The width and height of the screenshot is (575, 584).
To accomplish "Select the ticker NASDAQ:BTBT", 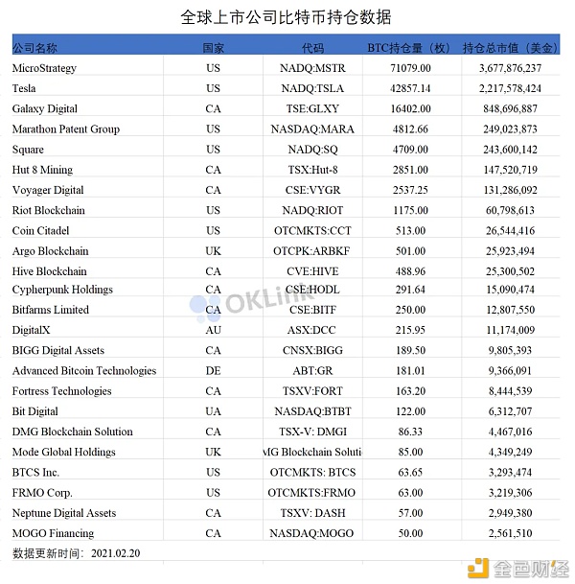I will click(x=312, y=411).
